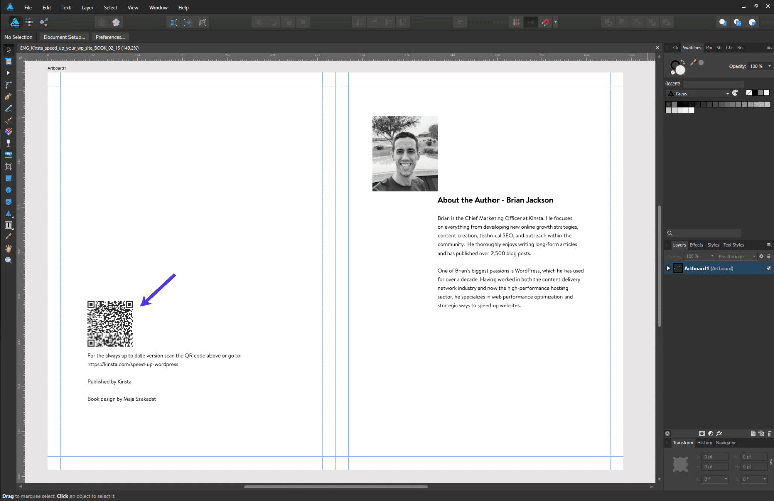Open the Greys palette dropdown
This screenshot has width=774, height=501.
(727, 93)
